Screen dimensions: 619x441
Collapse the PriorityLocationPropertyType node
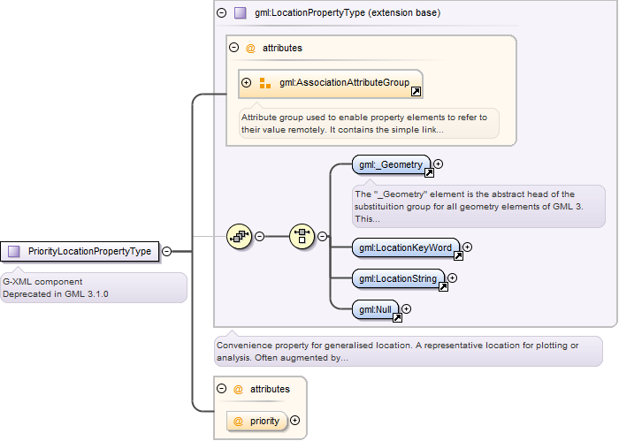pyautogui.click(x=167, y=251)
